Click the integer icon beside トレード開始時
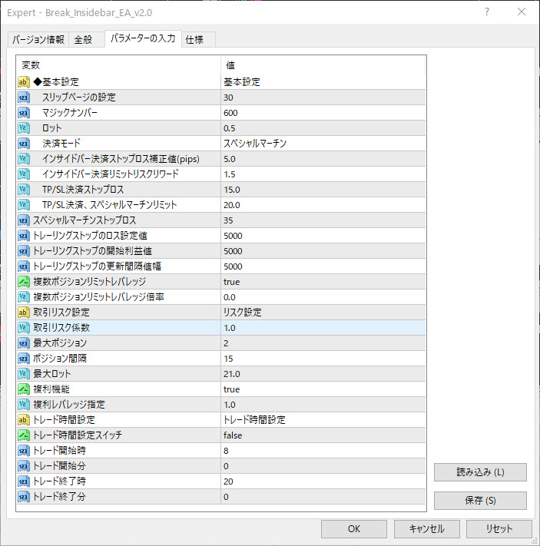The width and height of the screenshot is (540, 546). click(24, 451)
